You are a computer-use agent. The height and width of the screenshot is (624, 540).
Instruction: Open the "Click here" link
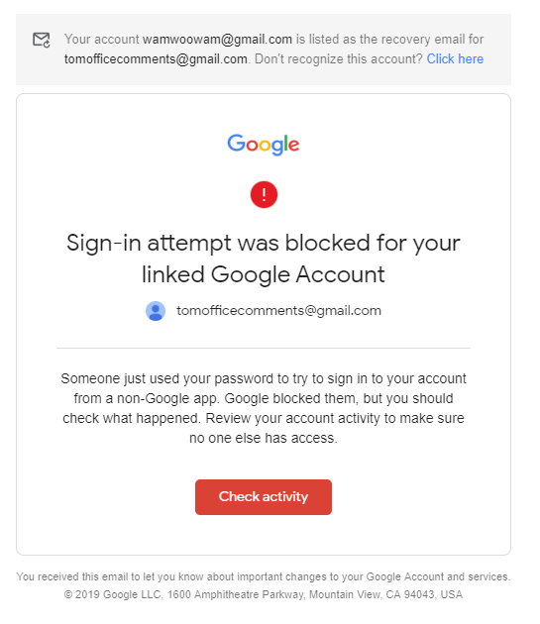pos(455,58)
